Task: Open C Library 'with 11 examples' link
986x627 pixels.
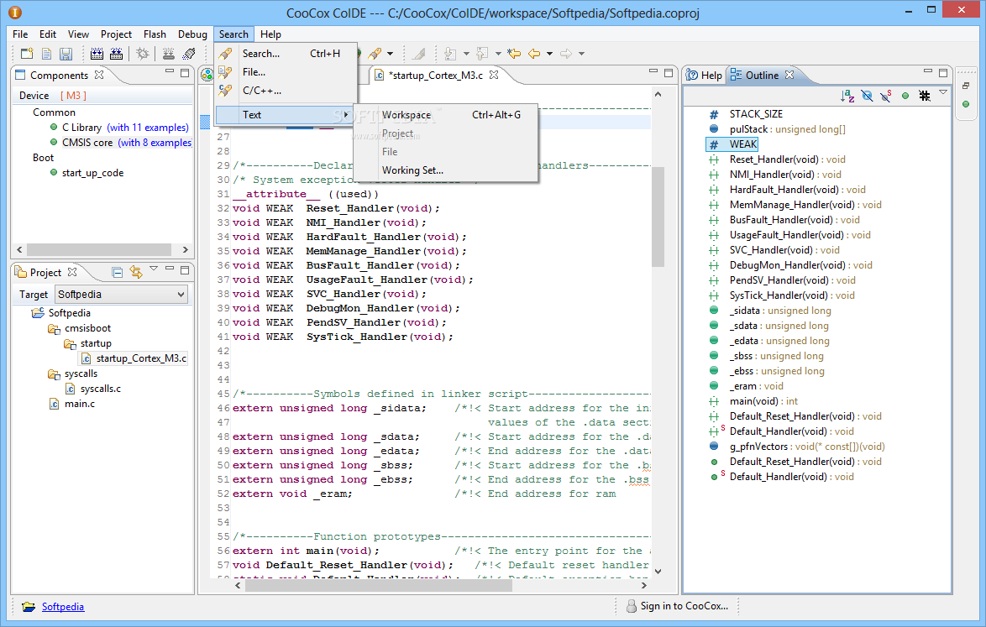Action: 148,128
